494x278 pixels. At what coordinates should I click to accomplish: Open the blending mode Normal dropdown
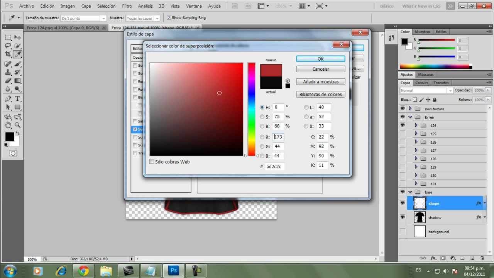(426, 90)
